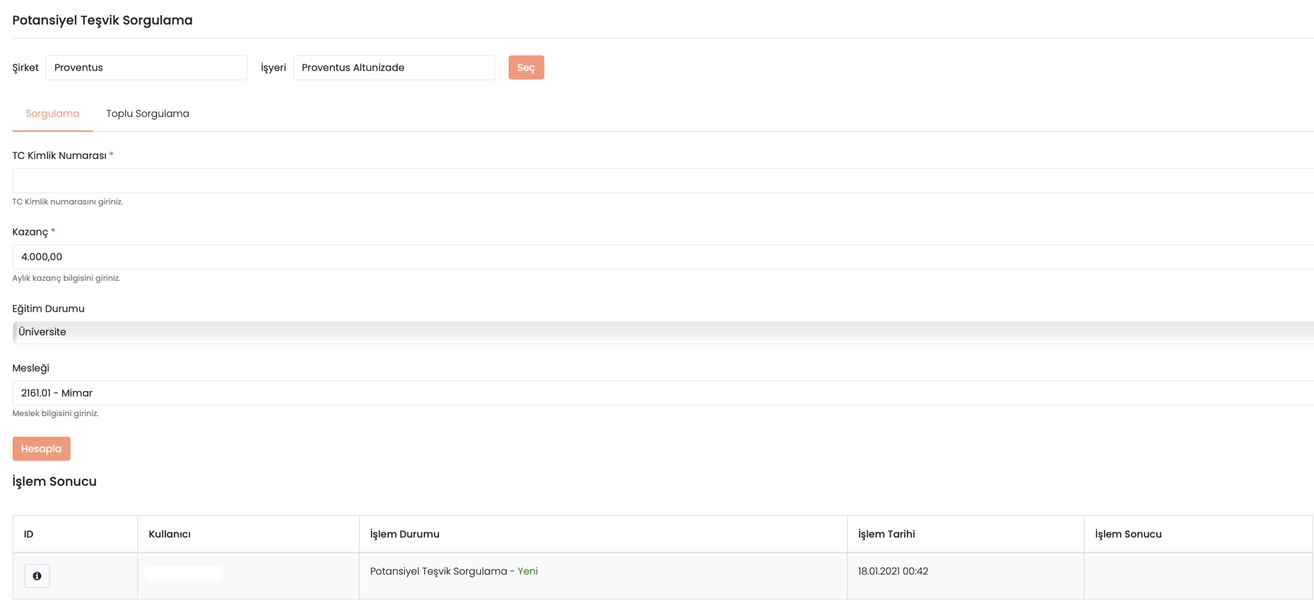The width and height of the screenshot is (1314, 609).
Task: Click the Mesleği field with 2161.01 - Mimar
Action: pos(662,393)
